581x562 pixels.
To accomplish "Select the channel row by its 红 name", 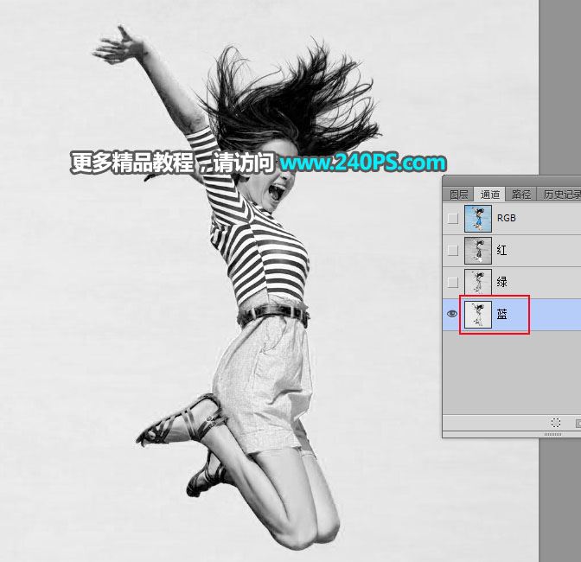I will [502, 251].
